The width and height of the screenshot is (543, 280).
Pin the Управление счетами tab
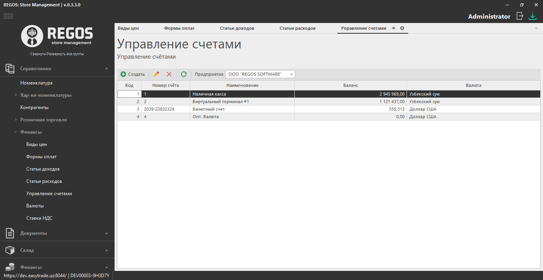pos(393,28)
